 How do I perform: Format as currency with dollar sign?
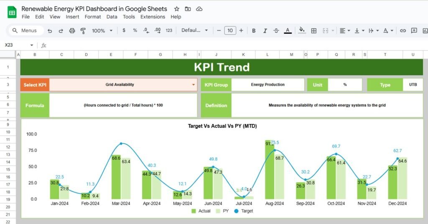pos(124,30)
